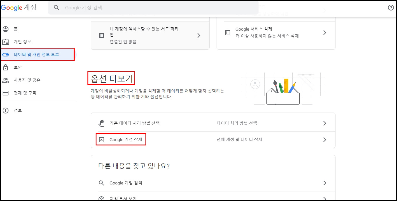The width and height of the screenshot is (397, 201).
Task: Click Google 계정 검색 link in help card
Action: (x=126, y=183)
